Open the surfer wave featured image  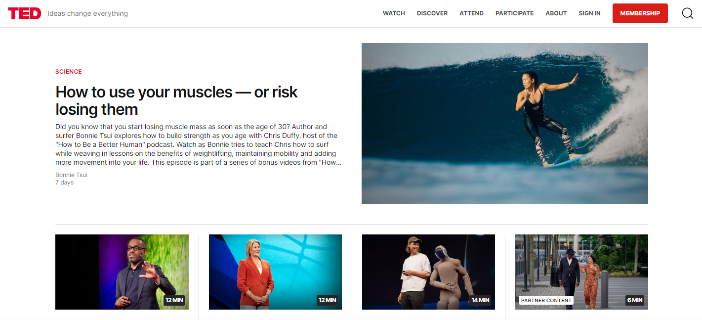pyautogui.click(x=504, y=124)
